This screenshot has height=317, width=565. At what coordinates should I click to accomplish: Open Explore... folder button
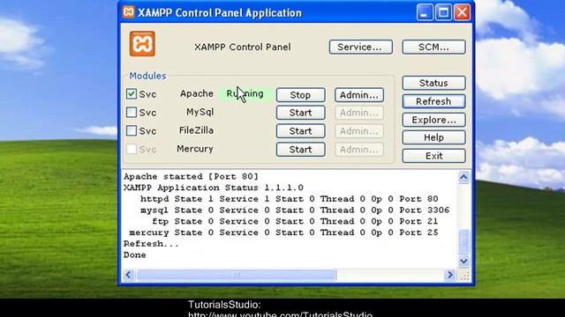pyautogui.click(x=433, y=120)
